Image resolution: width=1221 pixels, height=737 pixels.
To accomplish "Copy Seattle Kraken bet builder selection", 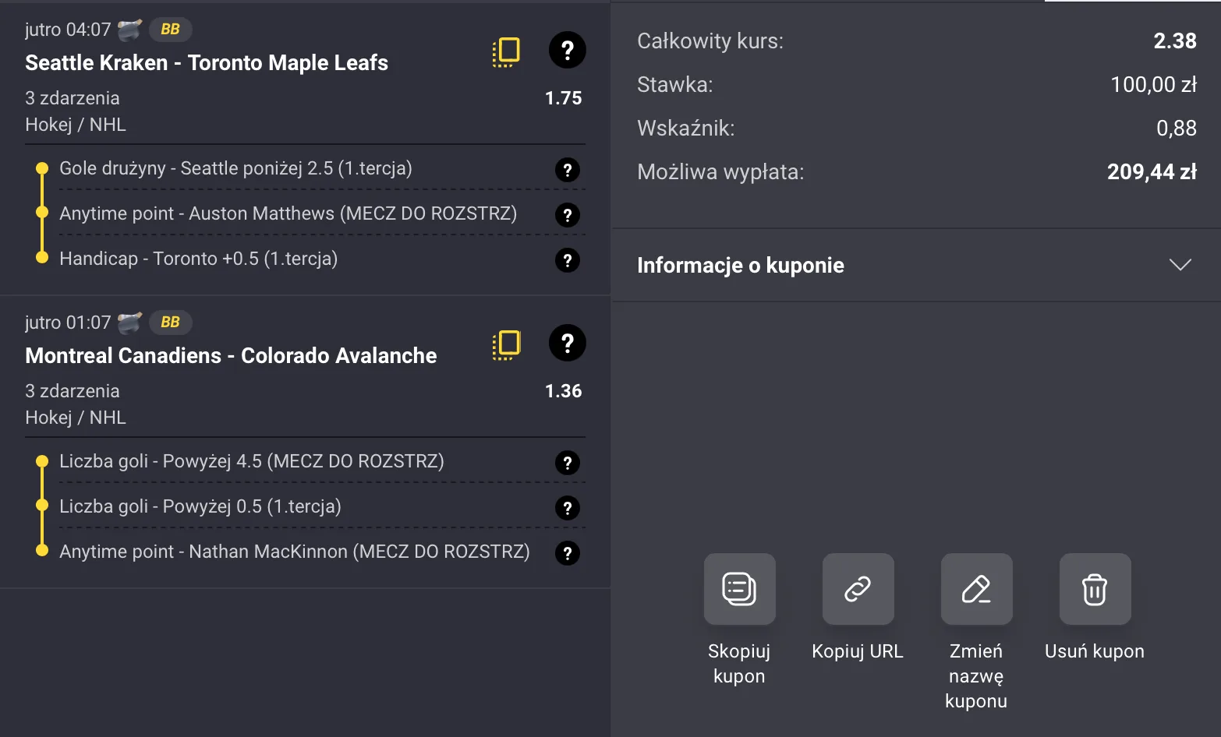I will pos(506,51).
